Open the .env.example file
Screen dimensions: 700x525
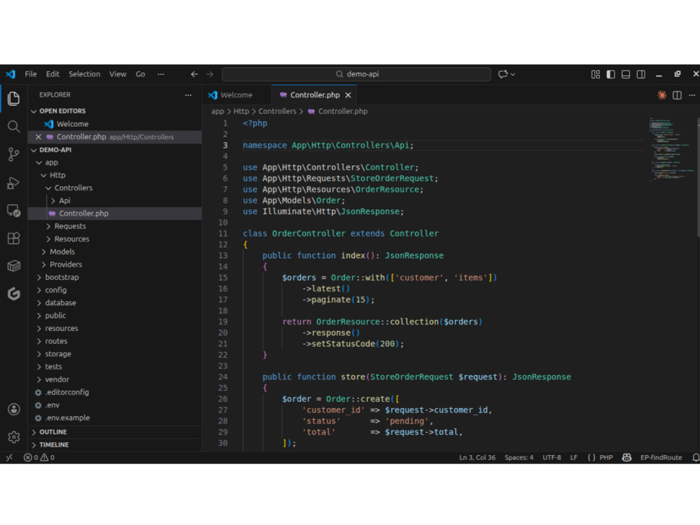click(67, 418)
